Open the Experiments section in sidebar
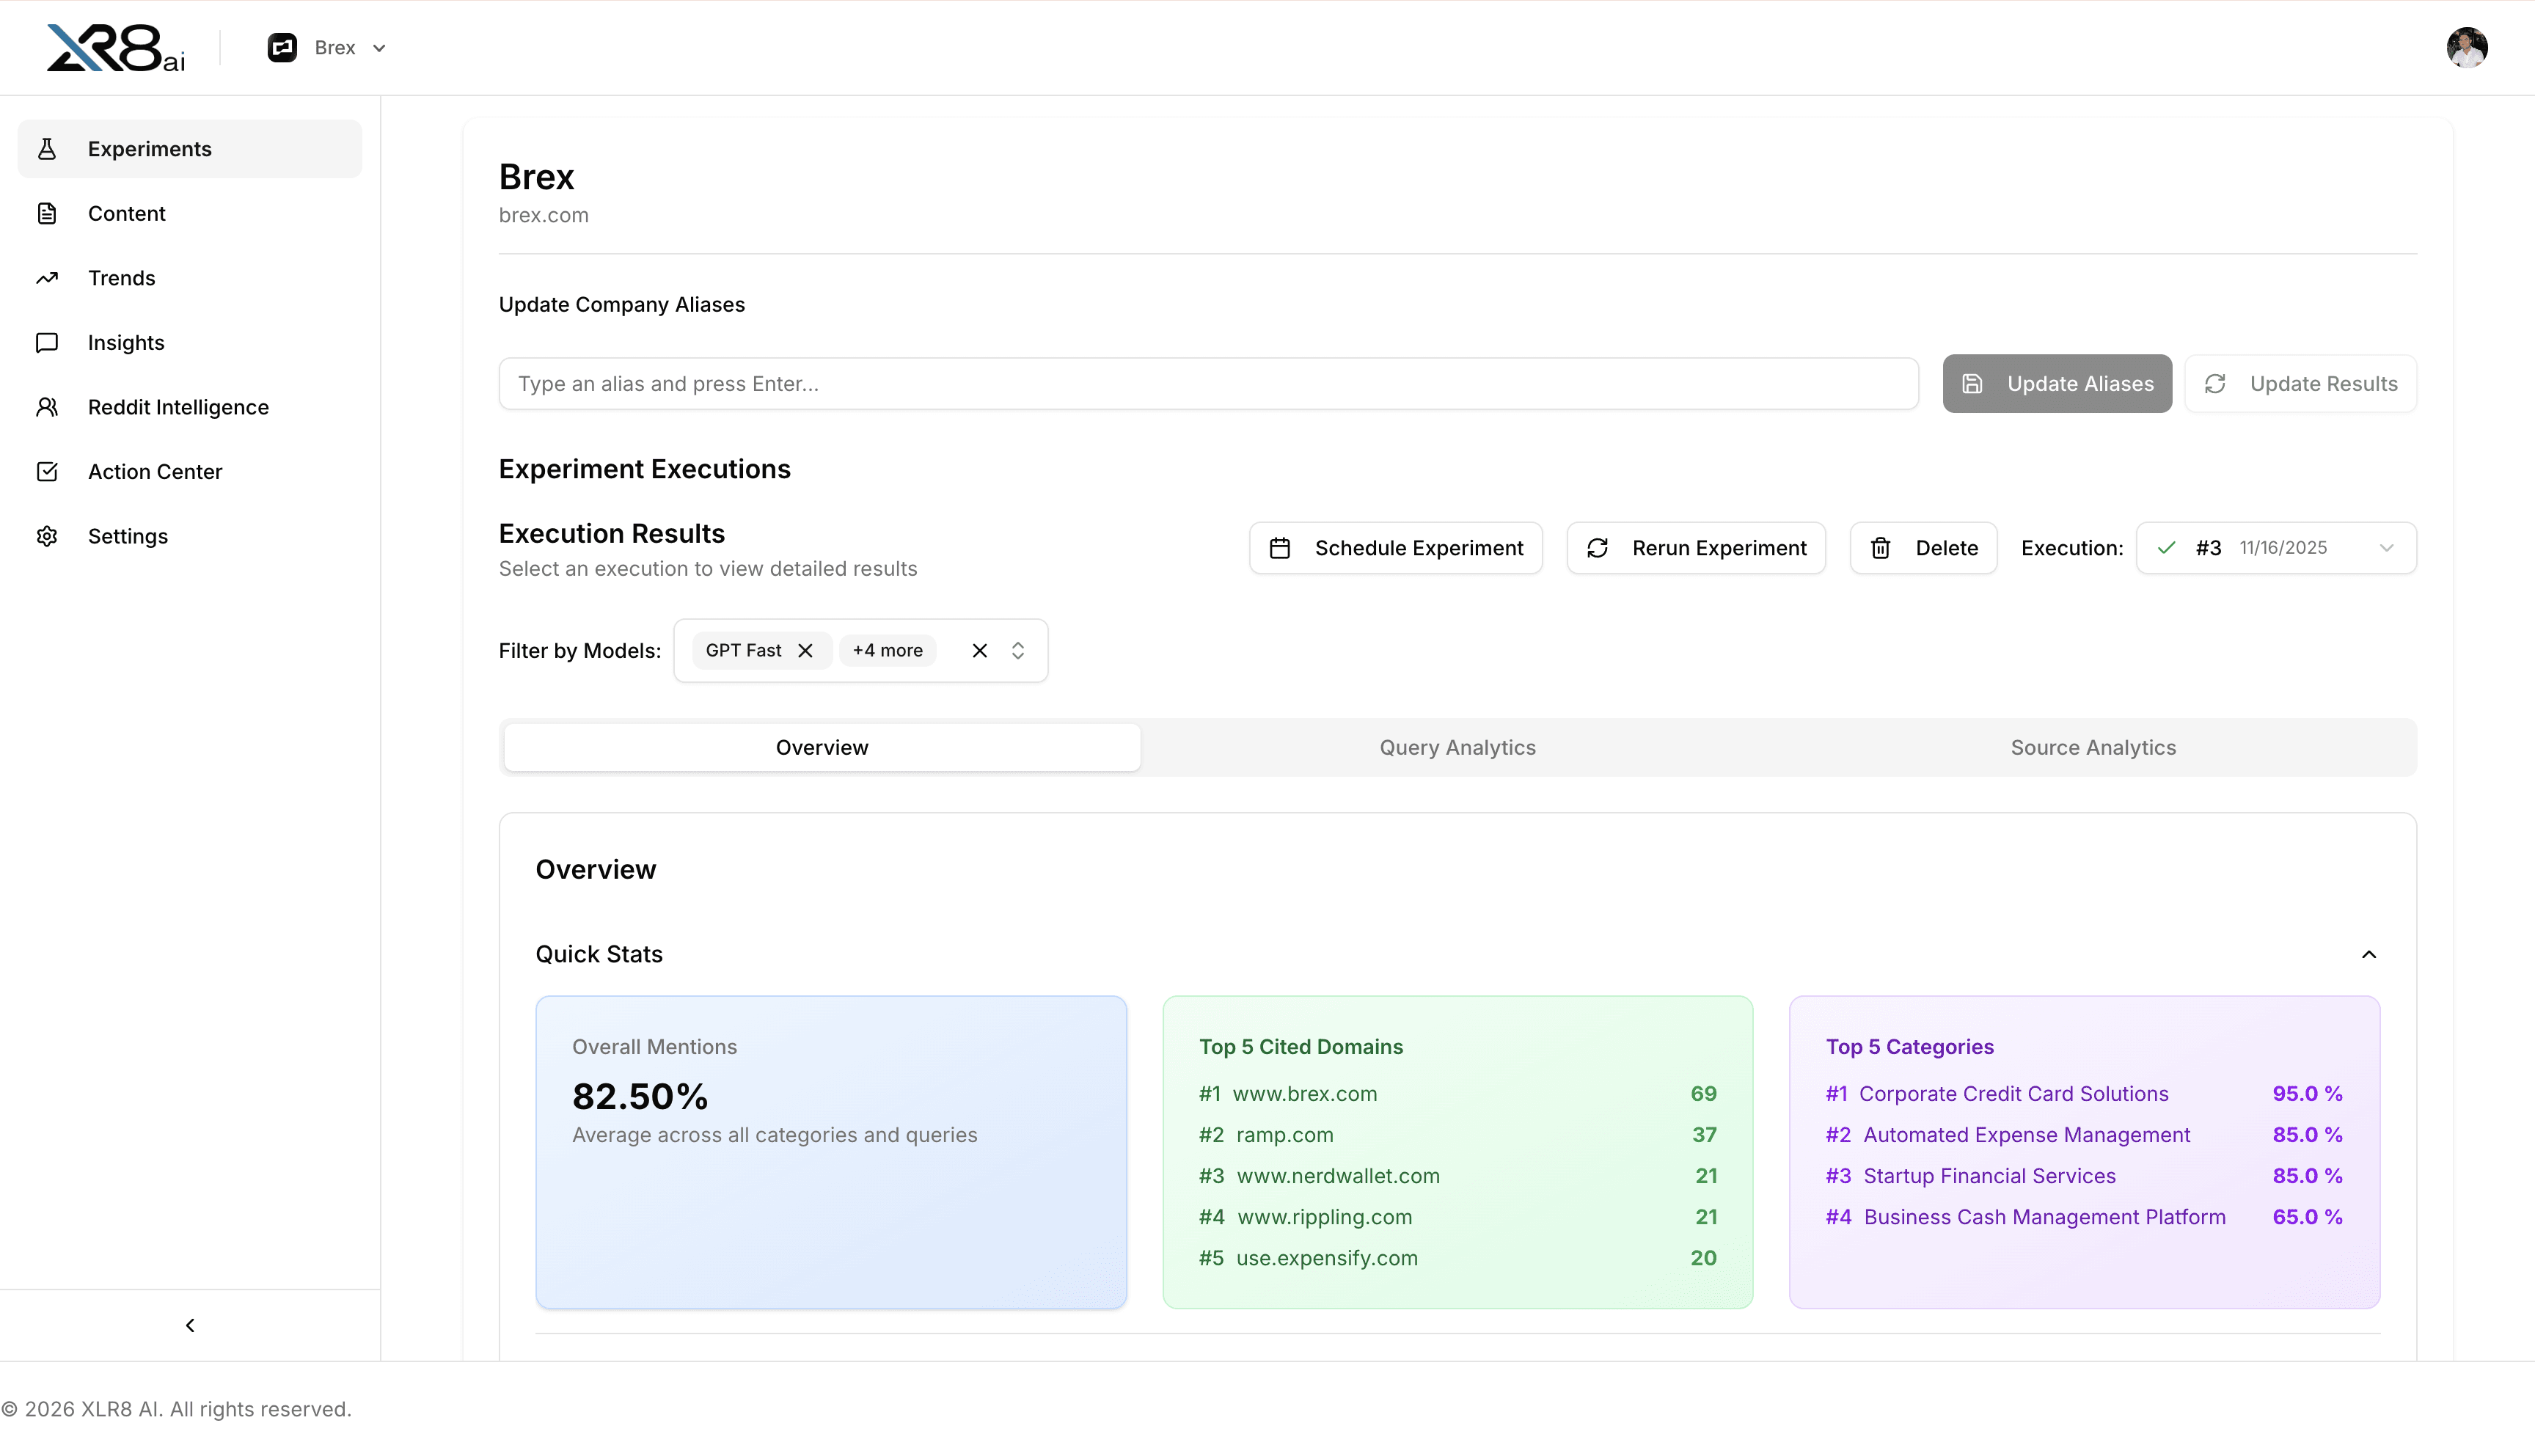Viewport: 2535px width, 1456px height. (x=149, y=148)
